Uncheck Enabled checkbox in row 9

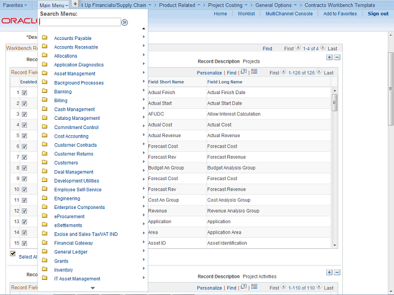pyautogui.click(x=25, y=179)
